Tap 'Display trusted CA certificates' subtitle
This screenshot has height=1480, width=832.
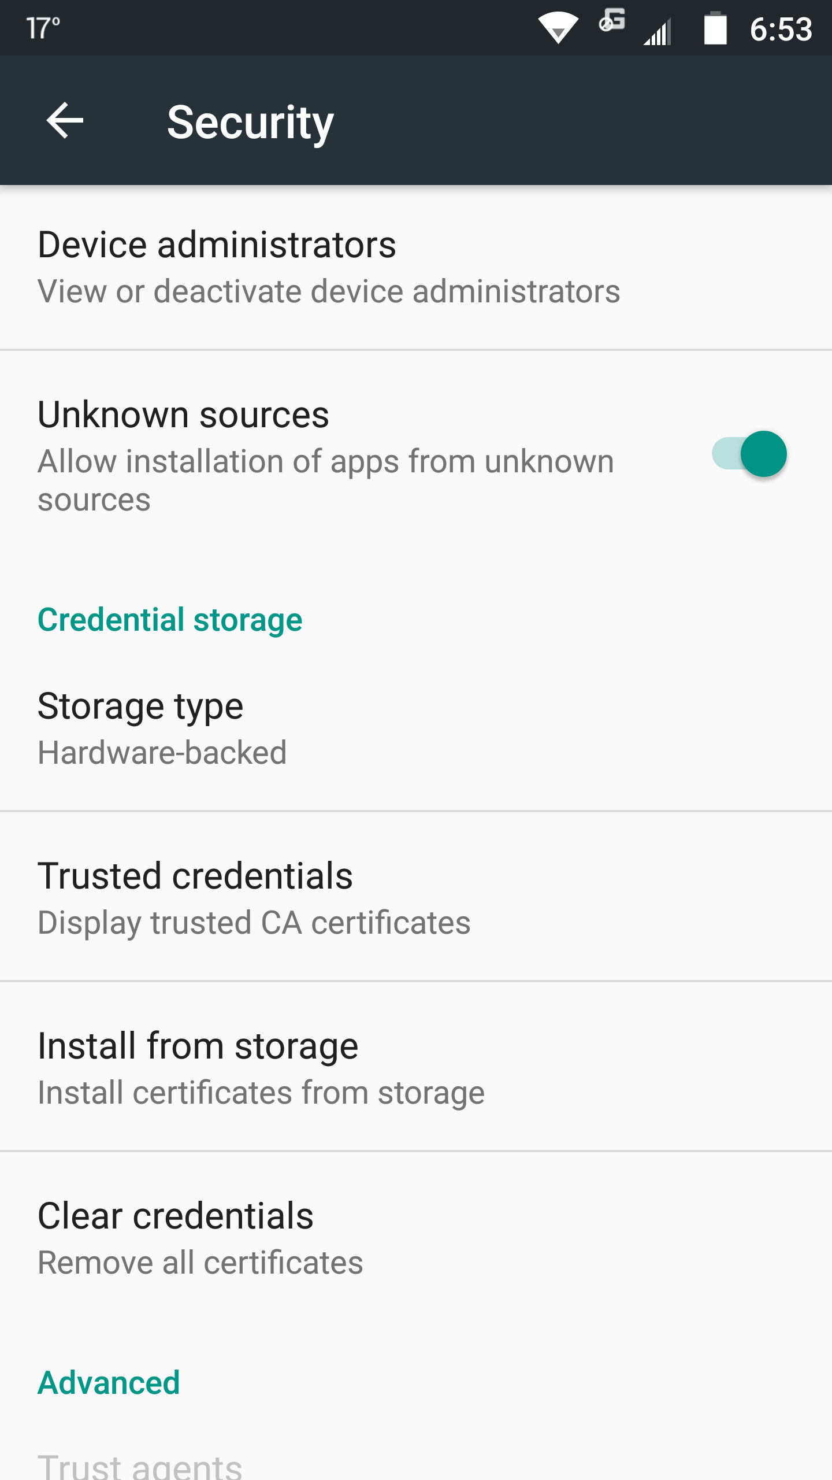[x=254, y=922]
